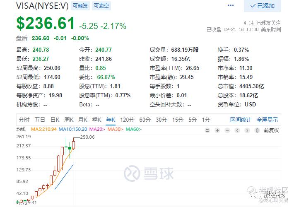Click the 52周最高 250.06 value

(x=52, y=68)
